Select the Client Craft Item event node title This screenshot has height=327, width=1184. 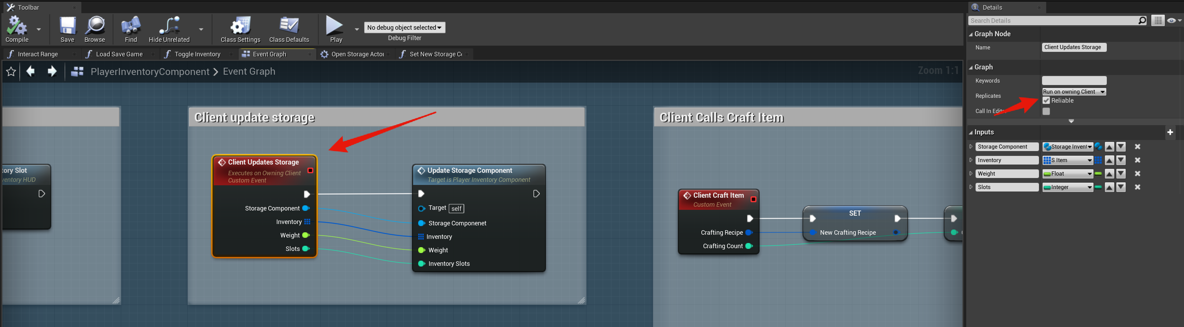click(x=718, y=195)
